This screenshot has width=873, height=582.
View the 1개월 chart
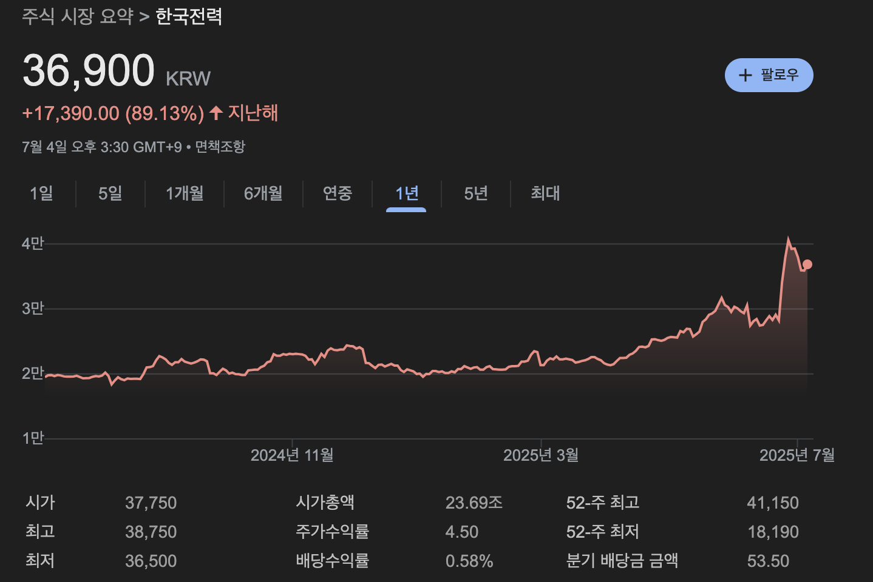(185, 193)
